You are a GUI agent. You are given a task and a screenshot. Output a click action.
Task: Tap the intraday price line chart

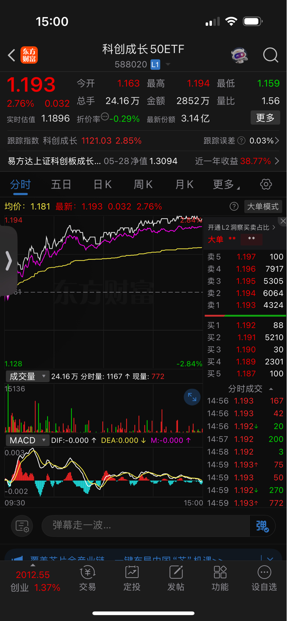tap(104, 292)
